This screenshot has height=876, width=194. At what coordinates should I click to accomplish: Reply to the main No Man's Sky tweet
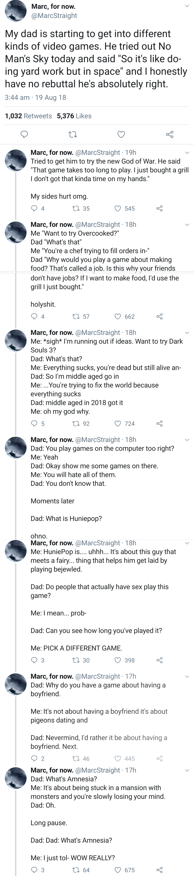(x=25, y=134)
